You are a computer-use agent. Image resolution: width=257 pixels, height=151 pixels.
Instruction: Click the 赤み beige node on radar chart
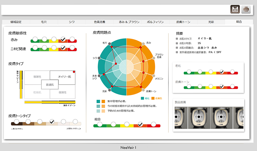[143, 44]
